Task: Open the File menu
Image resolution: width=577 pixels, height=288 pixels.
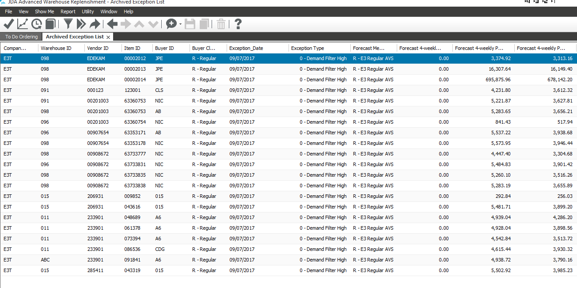Action: coord(8,11)
